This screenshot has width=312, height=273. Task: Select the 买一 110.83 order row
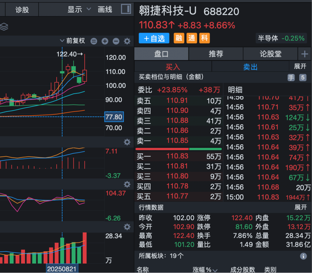(x=179, y=156)
